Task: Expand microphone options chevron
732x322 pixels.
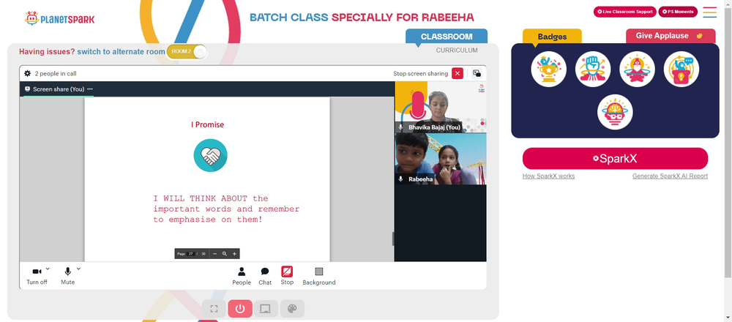Action: [x=78, y=269]
